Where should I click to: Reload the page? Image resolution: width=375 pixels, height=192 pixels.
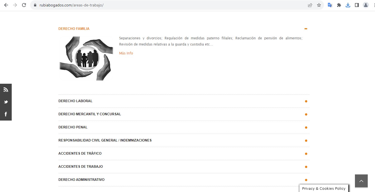coord(24,5)
